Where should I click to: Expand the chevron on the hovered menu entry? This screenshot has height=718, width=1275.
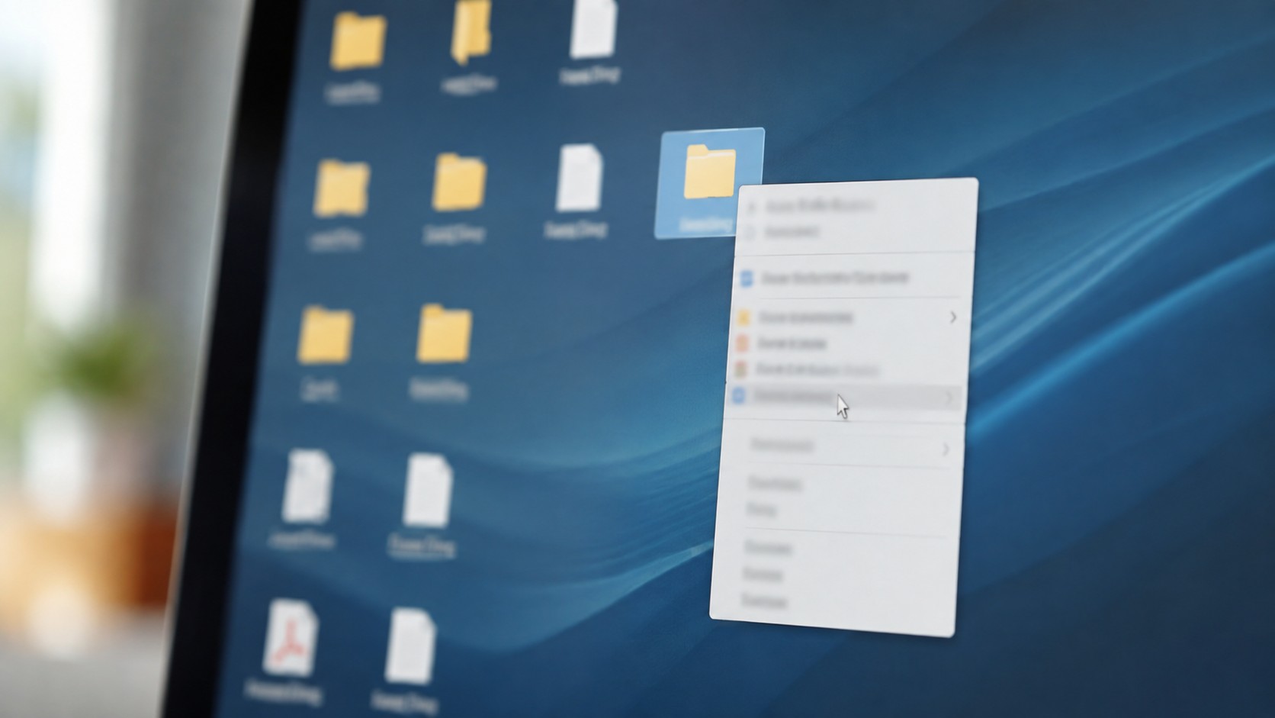(949, 398)
